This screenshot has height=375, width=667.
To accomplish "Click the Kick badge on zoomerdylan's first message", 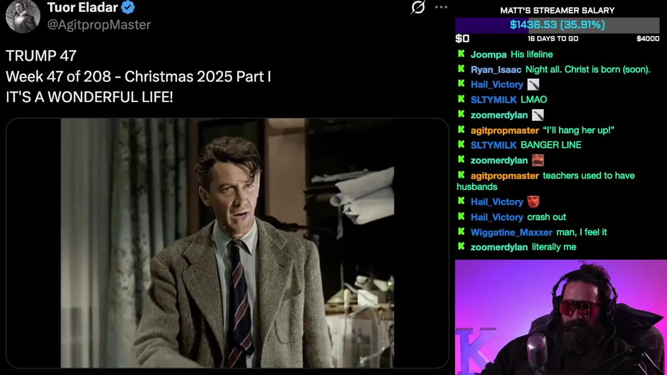I will click(461, 114).
